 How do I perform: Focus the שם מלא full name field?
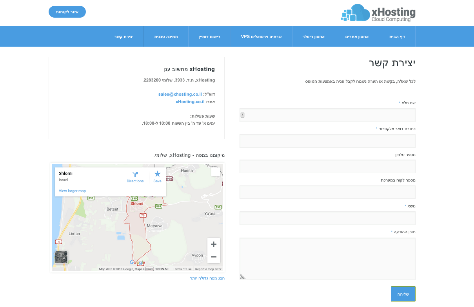(327, 115)
